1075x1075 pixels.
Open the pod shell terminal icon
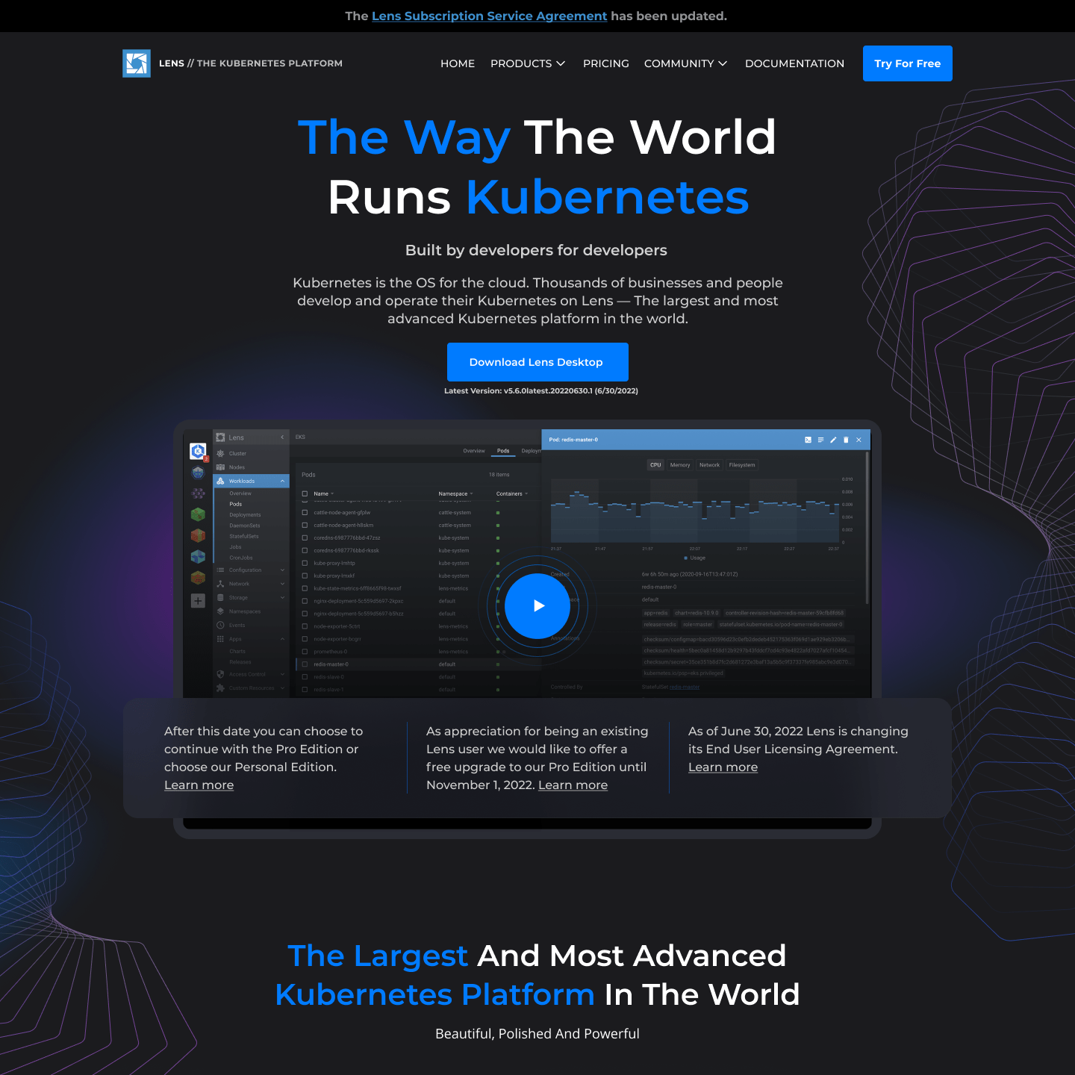(x=808, y=440)
